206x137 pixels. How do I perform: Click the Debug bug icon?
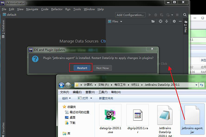(156, 15)
